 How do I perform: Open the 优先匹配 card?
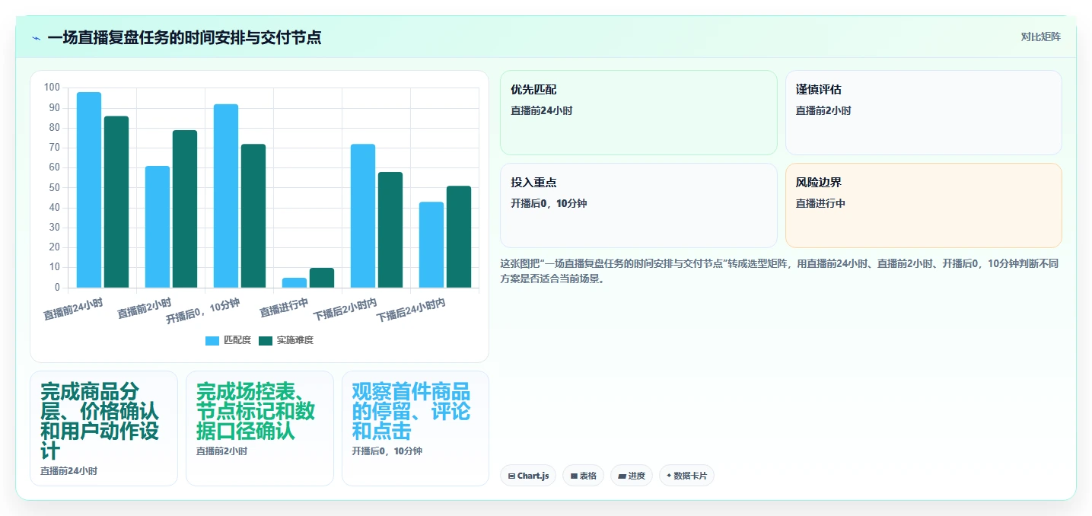tap(638, 113)
